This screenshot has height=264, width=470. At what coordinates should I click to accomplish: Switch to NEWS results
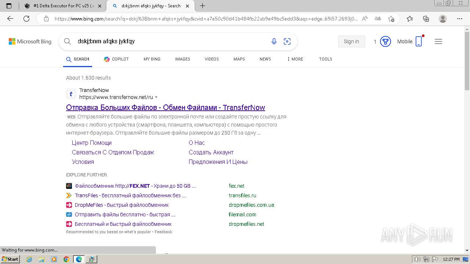pyautogui.click(x=265, y=59)
